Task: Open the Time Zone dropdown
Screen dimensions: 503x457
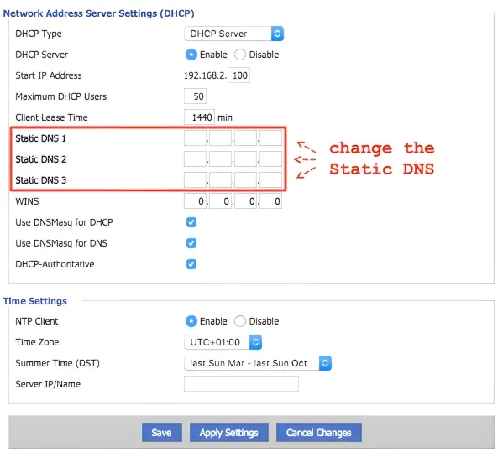Action: tap(223, 342)
